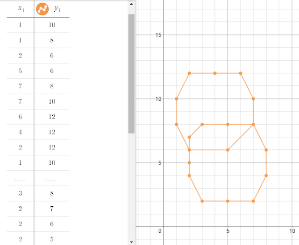Click y cell 8 in the row 3, 8
Image resolution: width=299 pixels, height=245 pixels.
(52, 193)
